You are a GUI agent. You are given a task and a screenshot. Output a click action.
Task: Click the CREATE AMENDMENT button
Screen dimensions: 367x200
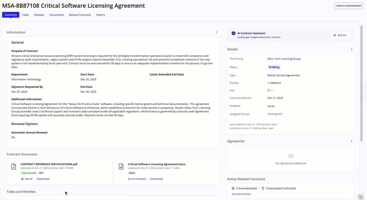[349, 6]
